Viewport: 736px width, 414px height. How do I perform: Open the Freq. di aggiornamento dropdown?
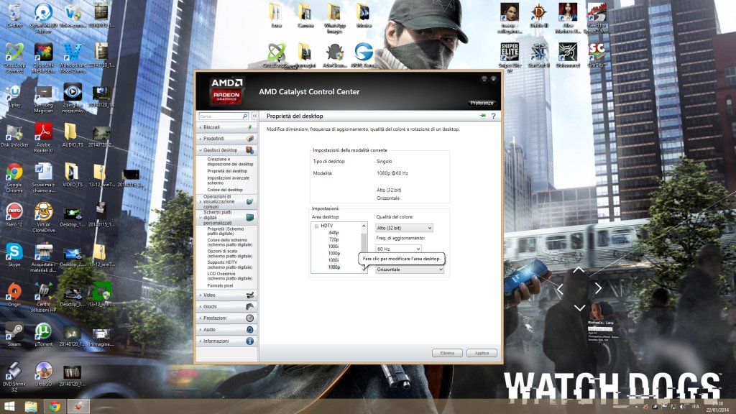coord(398,249)
